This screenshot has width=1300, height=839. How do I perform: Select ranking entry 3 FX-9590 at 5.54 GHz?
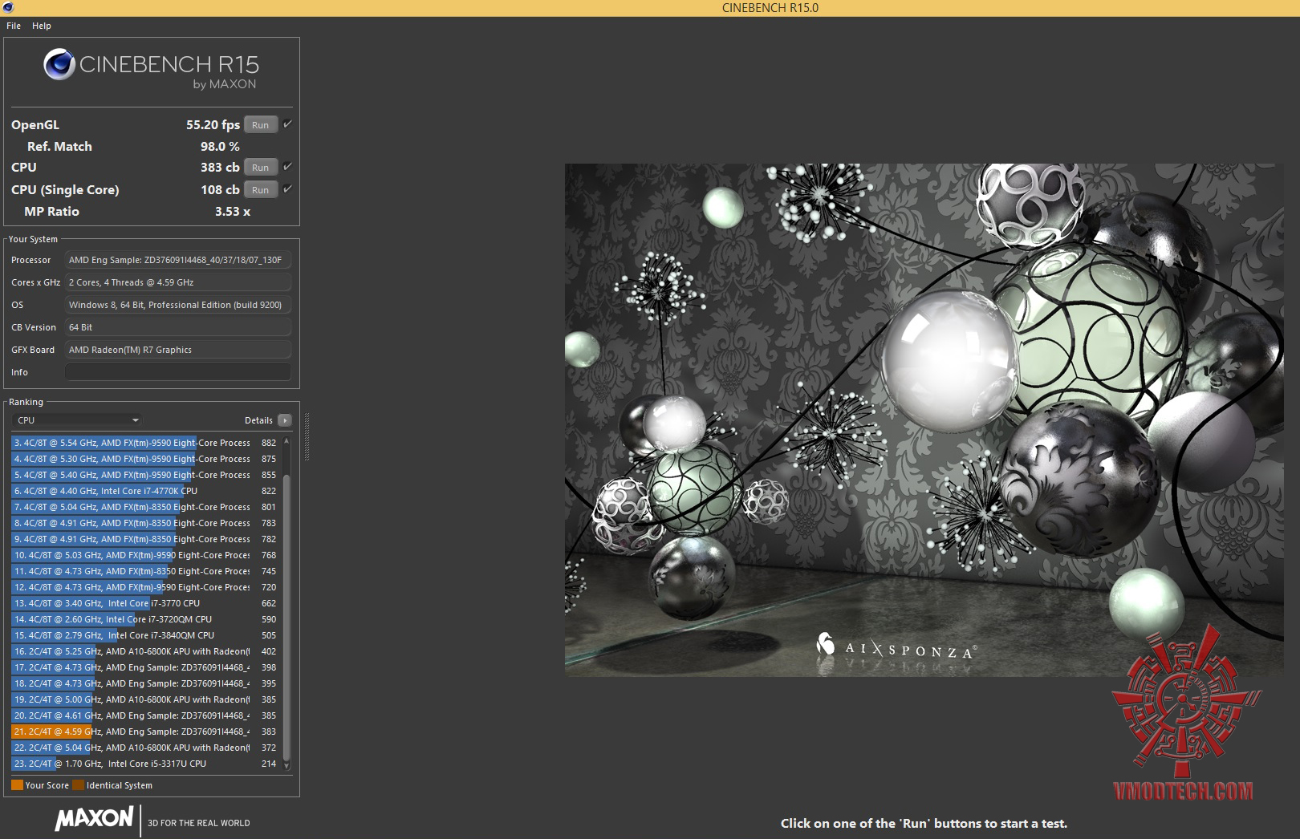coord(144,443)
